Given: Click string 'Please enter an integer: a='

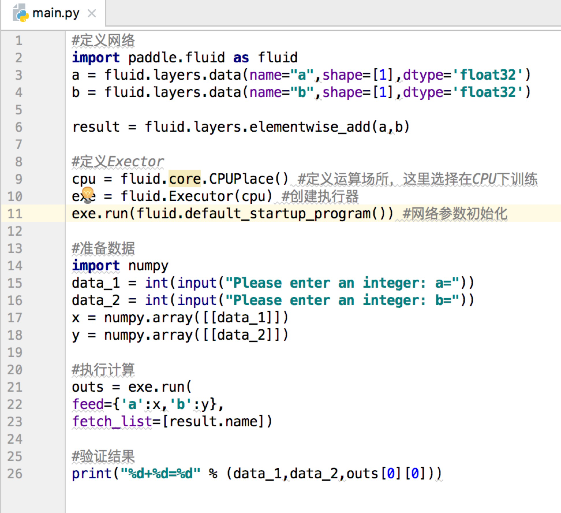Looking at the screenshot, I should (x=342, y=283).
